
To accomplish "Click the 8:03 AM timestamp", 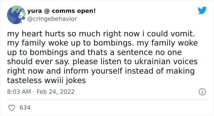I will (x=19, y=92).
